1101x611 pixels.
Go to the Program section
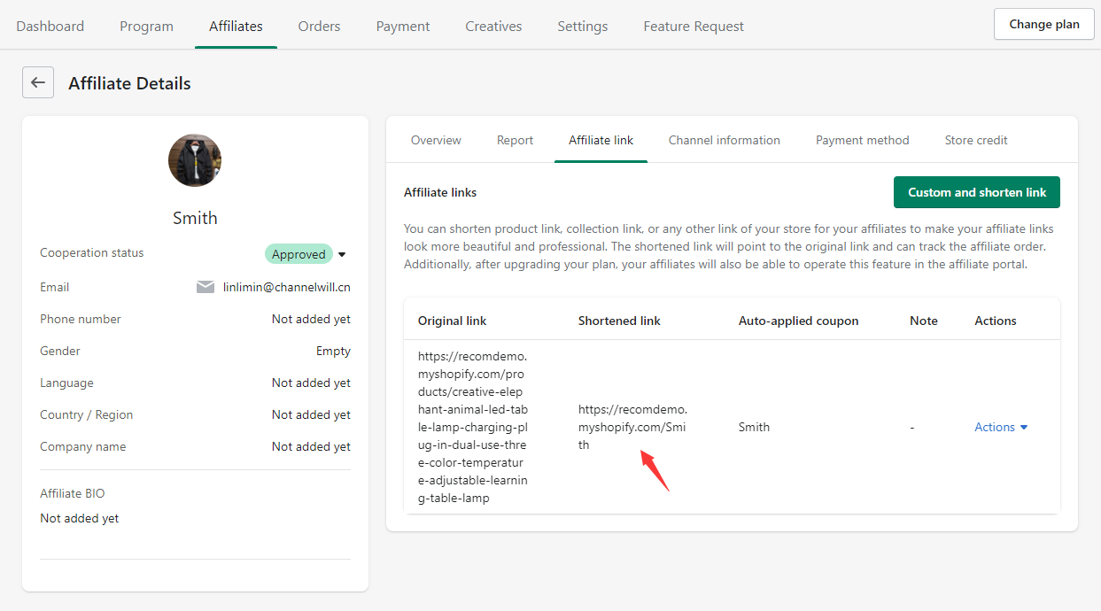(147, 26)
